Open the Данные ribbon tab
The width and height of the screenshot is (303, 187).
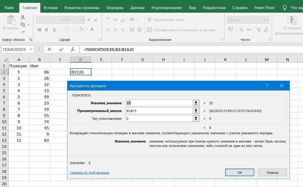point(137,8)
